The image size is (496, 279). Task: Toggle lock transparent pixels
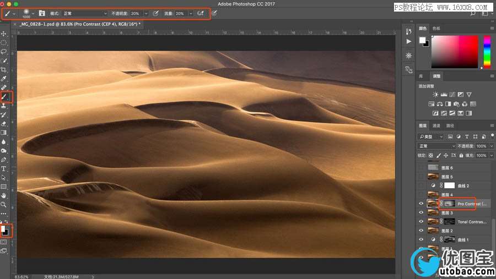pyautogui.click(x=430, y=155)
